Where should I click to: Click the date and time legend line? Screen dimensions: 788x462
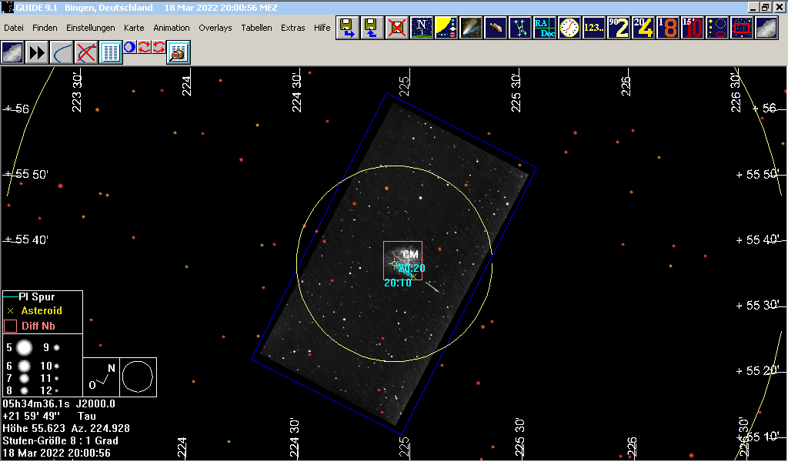pyautogui.click(x=56, y=454)
